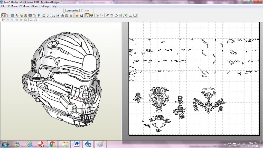The height and width of the screenshot is (148, 263).
Task: Toggle the rightmost window layout icon
Action: [x=135, y=15]
